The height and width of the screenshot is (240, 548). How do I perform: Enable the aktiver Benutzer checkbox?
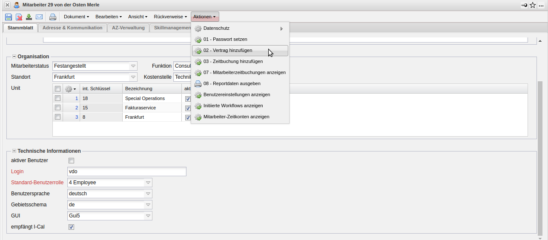click(x=72, y=160)
